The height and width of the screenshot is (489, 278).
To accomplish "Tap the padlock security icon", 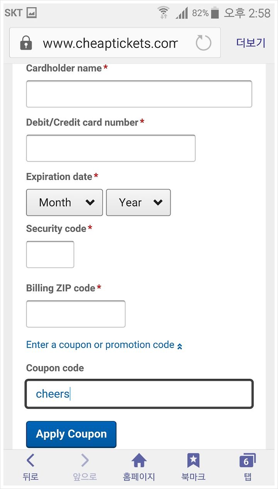I will [x=26, y=43].
